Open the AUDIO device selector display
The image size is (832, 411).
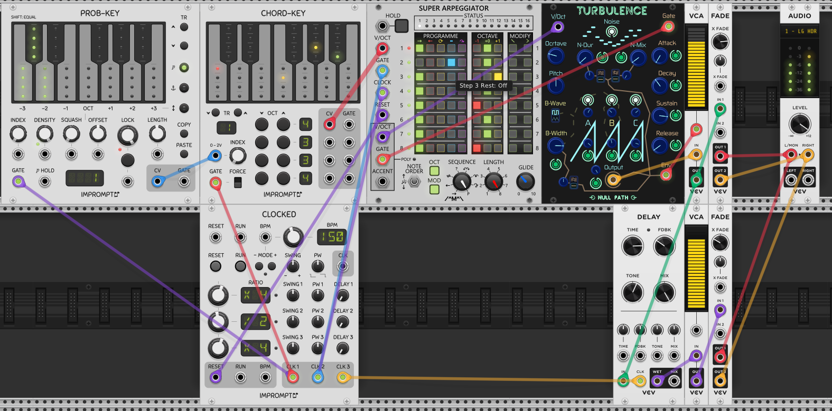pyautogui.click(x=800, y=31)
